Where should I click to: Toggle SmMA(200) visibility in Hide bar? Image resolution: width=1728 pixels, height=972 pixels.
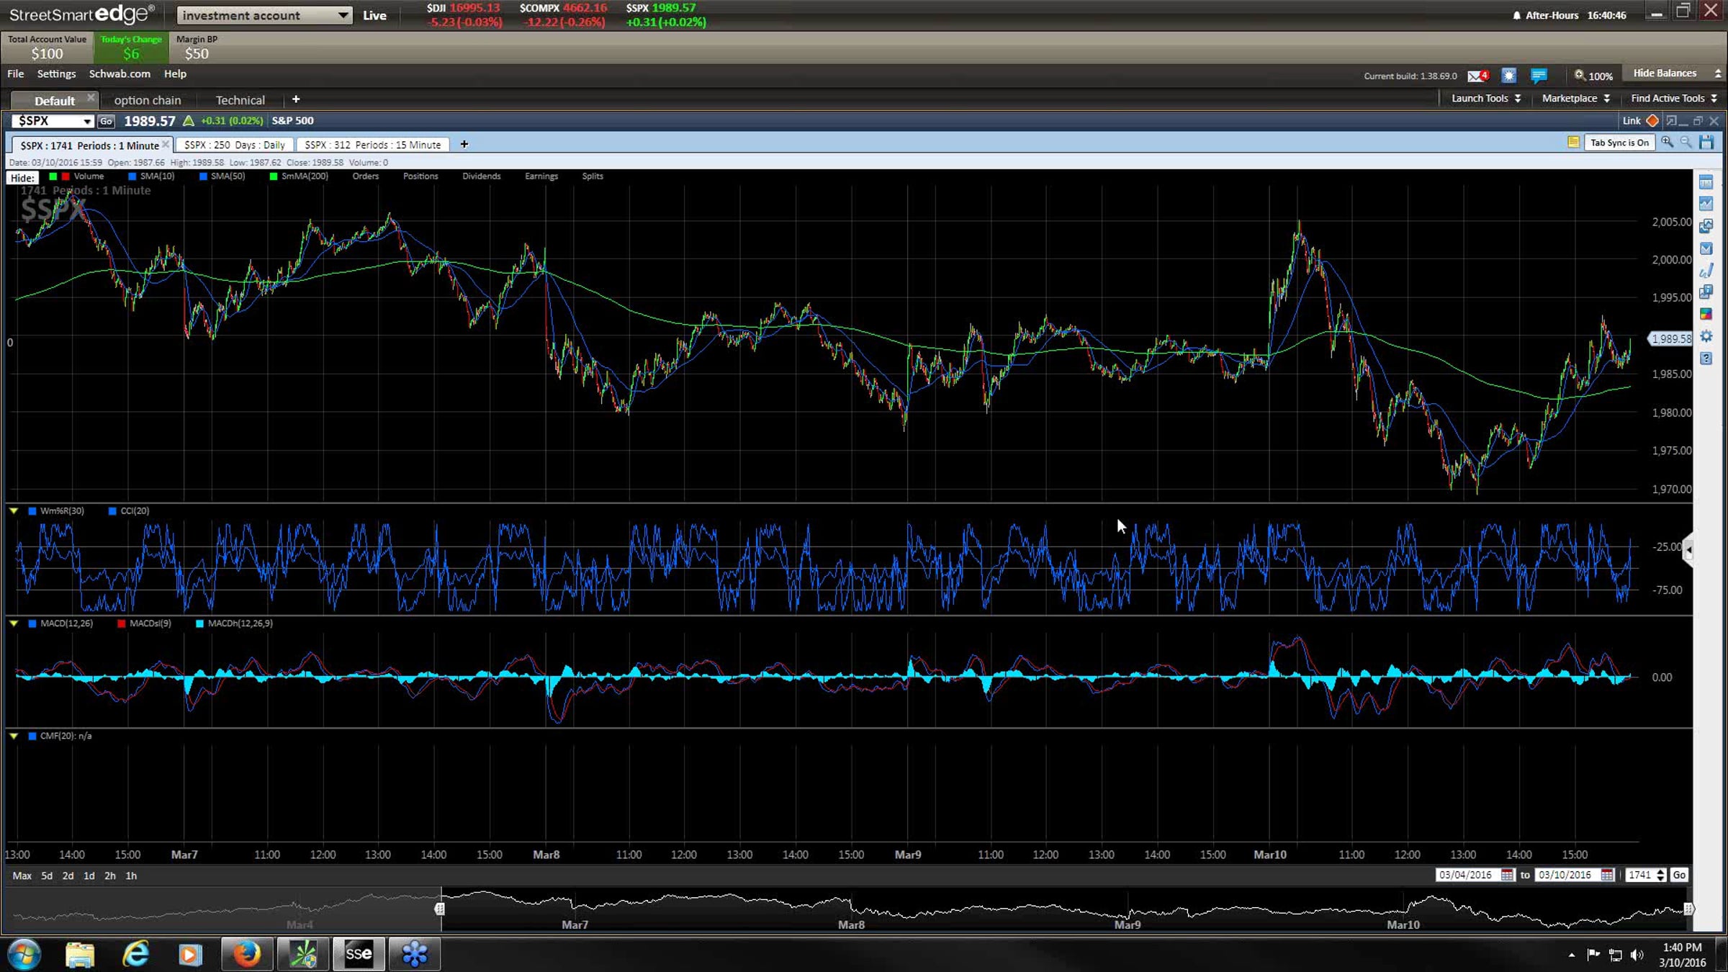299,176
